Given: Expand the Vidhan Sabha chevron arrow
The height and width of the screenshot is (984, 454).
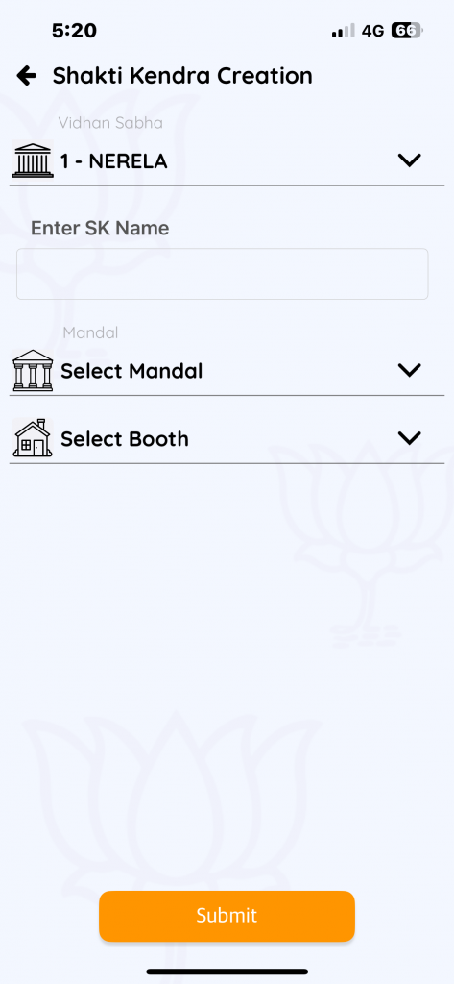Looking at the screenshot, I should tap(410, 160).
